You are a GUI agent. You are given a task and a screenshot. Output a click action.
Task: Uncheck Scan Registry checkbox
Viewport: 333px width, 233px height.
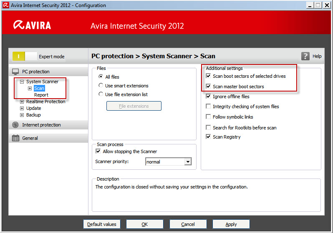click(208, 137)
